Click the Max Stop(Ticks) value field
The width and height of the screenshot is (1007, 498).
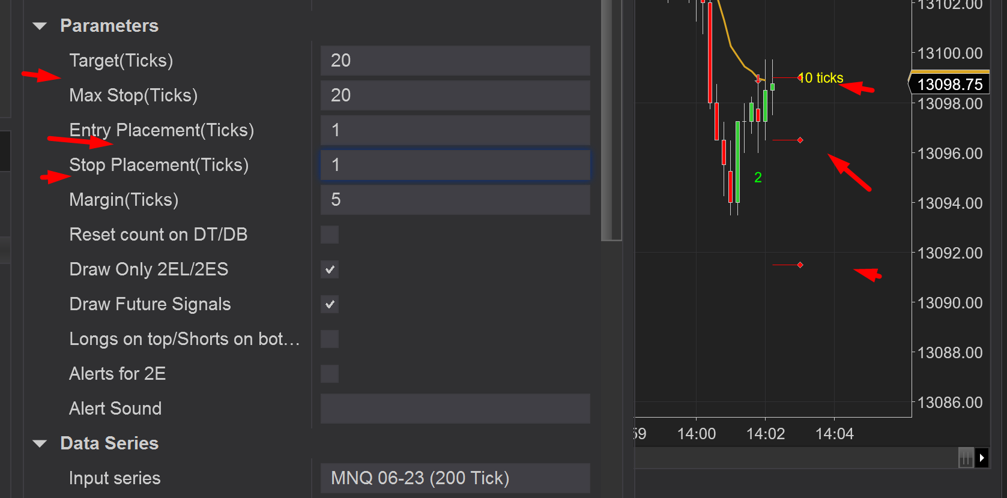point(455,95)
